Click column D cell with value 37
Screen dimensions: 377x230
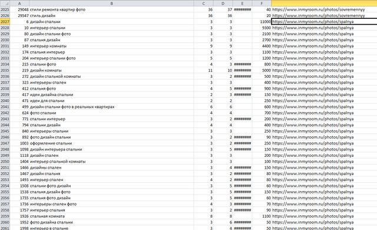pyautogui.click(x=223, y=9)
